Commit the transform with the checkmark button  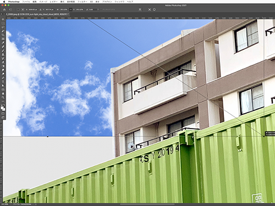[155, 9]
